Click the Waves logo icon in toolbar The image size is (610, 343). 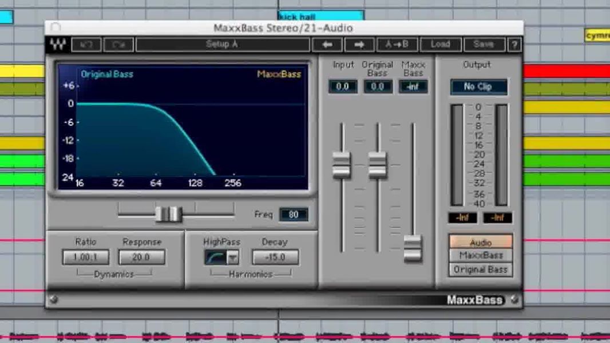(58, 44)
